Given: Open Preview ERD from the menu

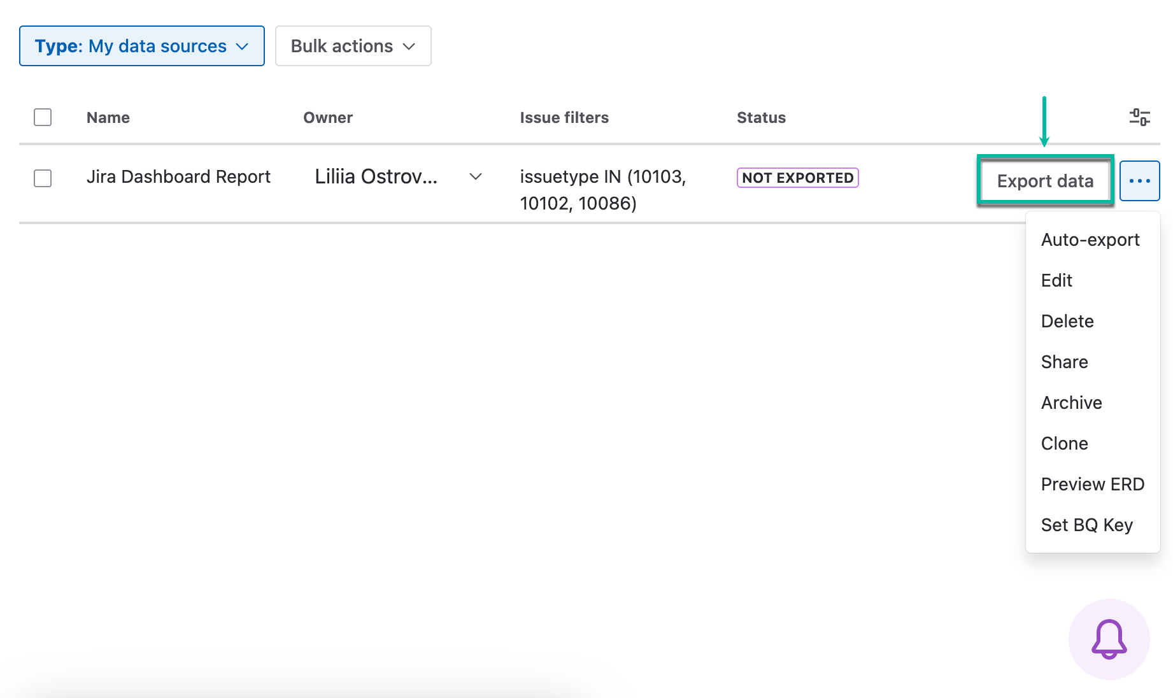Looking at the screenshot, I should point(1093,484).
